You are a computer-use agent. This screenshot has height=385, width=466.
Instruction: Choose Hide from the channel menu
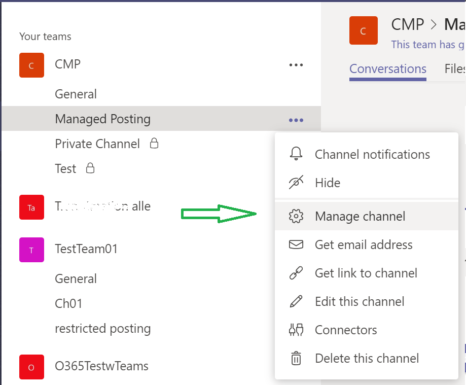click(x=367, y=183)
